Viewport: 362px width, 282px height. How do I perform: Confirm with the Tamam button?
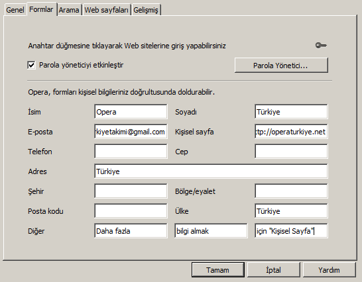(217, 270)
